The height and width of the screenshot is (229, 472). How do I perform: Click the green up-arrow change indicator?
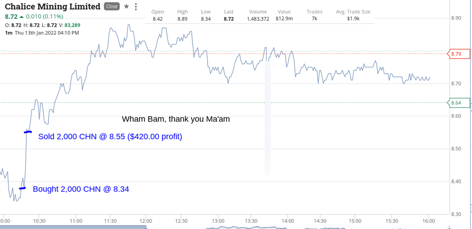(21, 16)
